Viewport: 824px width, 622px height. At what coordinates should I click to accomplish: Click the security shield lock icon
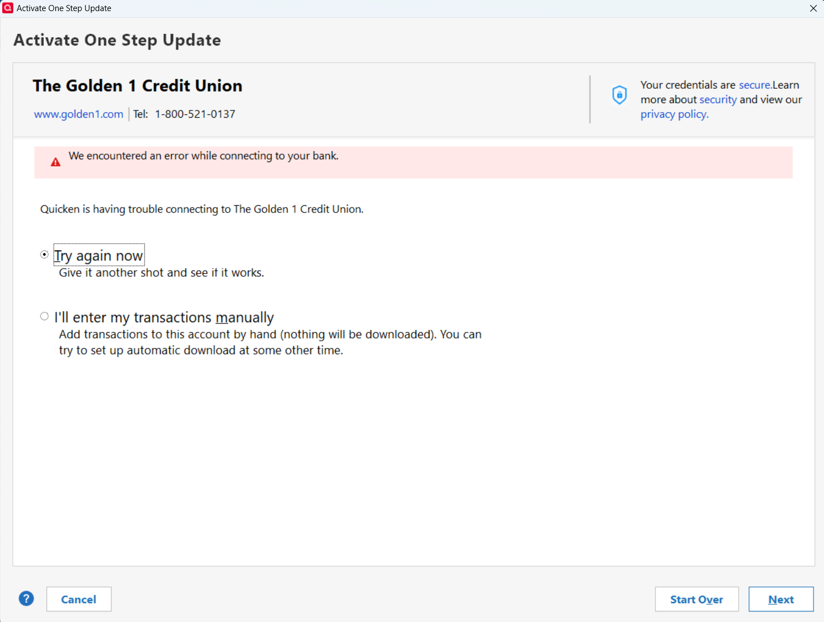[x=619, y=95]
